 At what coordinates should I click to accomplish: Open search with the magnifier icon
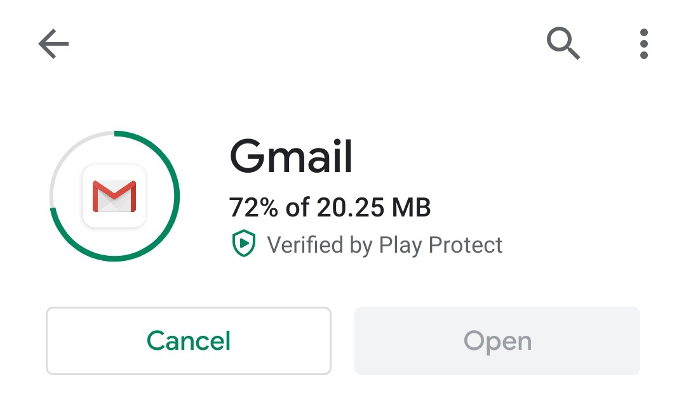[563, 44]
